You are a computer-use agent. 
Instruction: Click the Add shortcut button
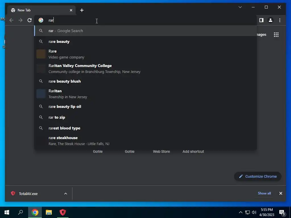coord(193,152)
